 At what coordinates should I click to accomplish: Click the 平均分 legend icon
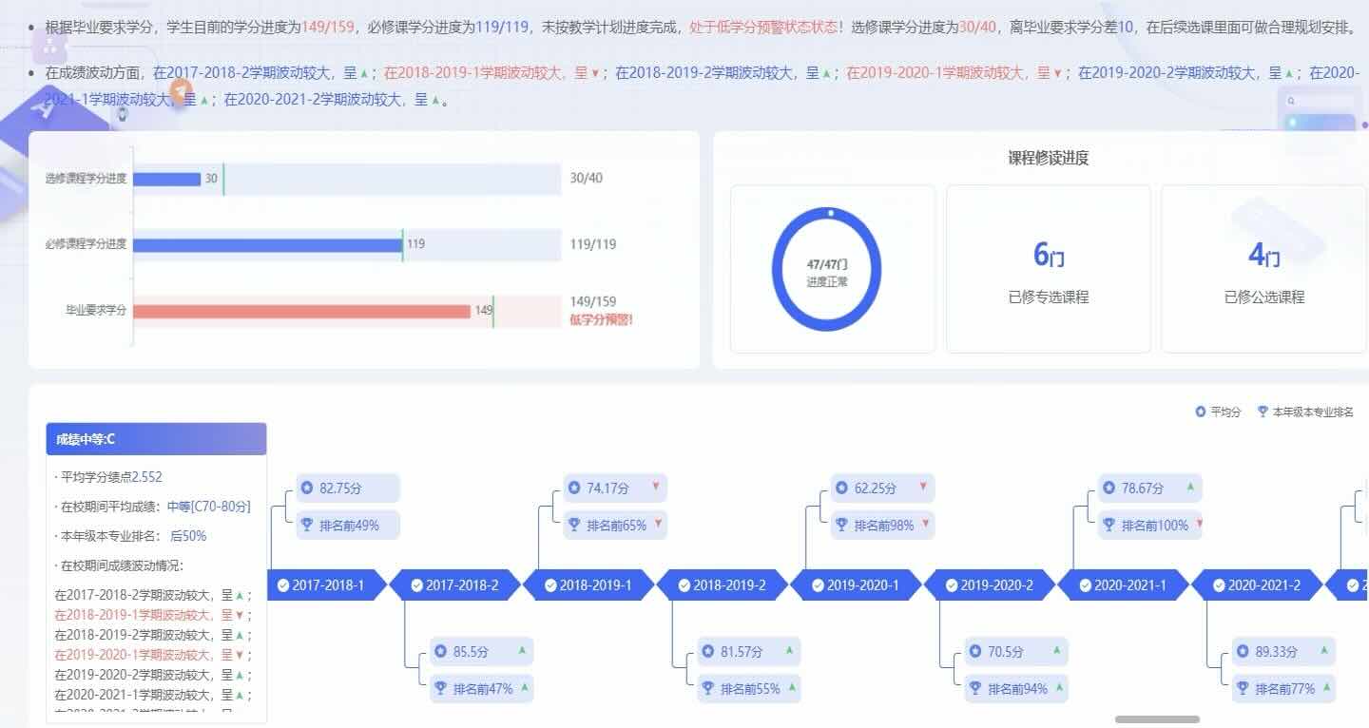pyautogui.click(x=1200, y=412)
